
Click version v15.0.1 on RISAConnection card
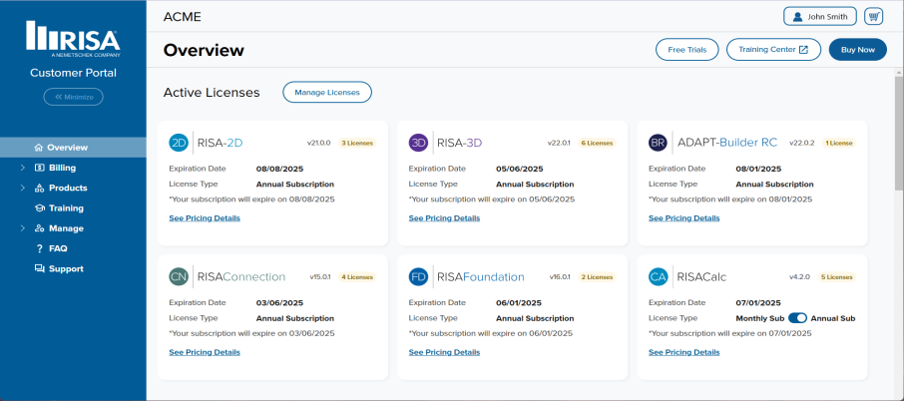tap(320, 277)
